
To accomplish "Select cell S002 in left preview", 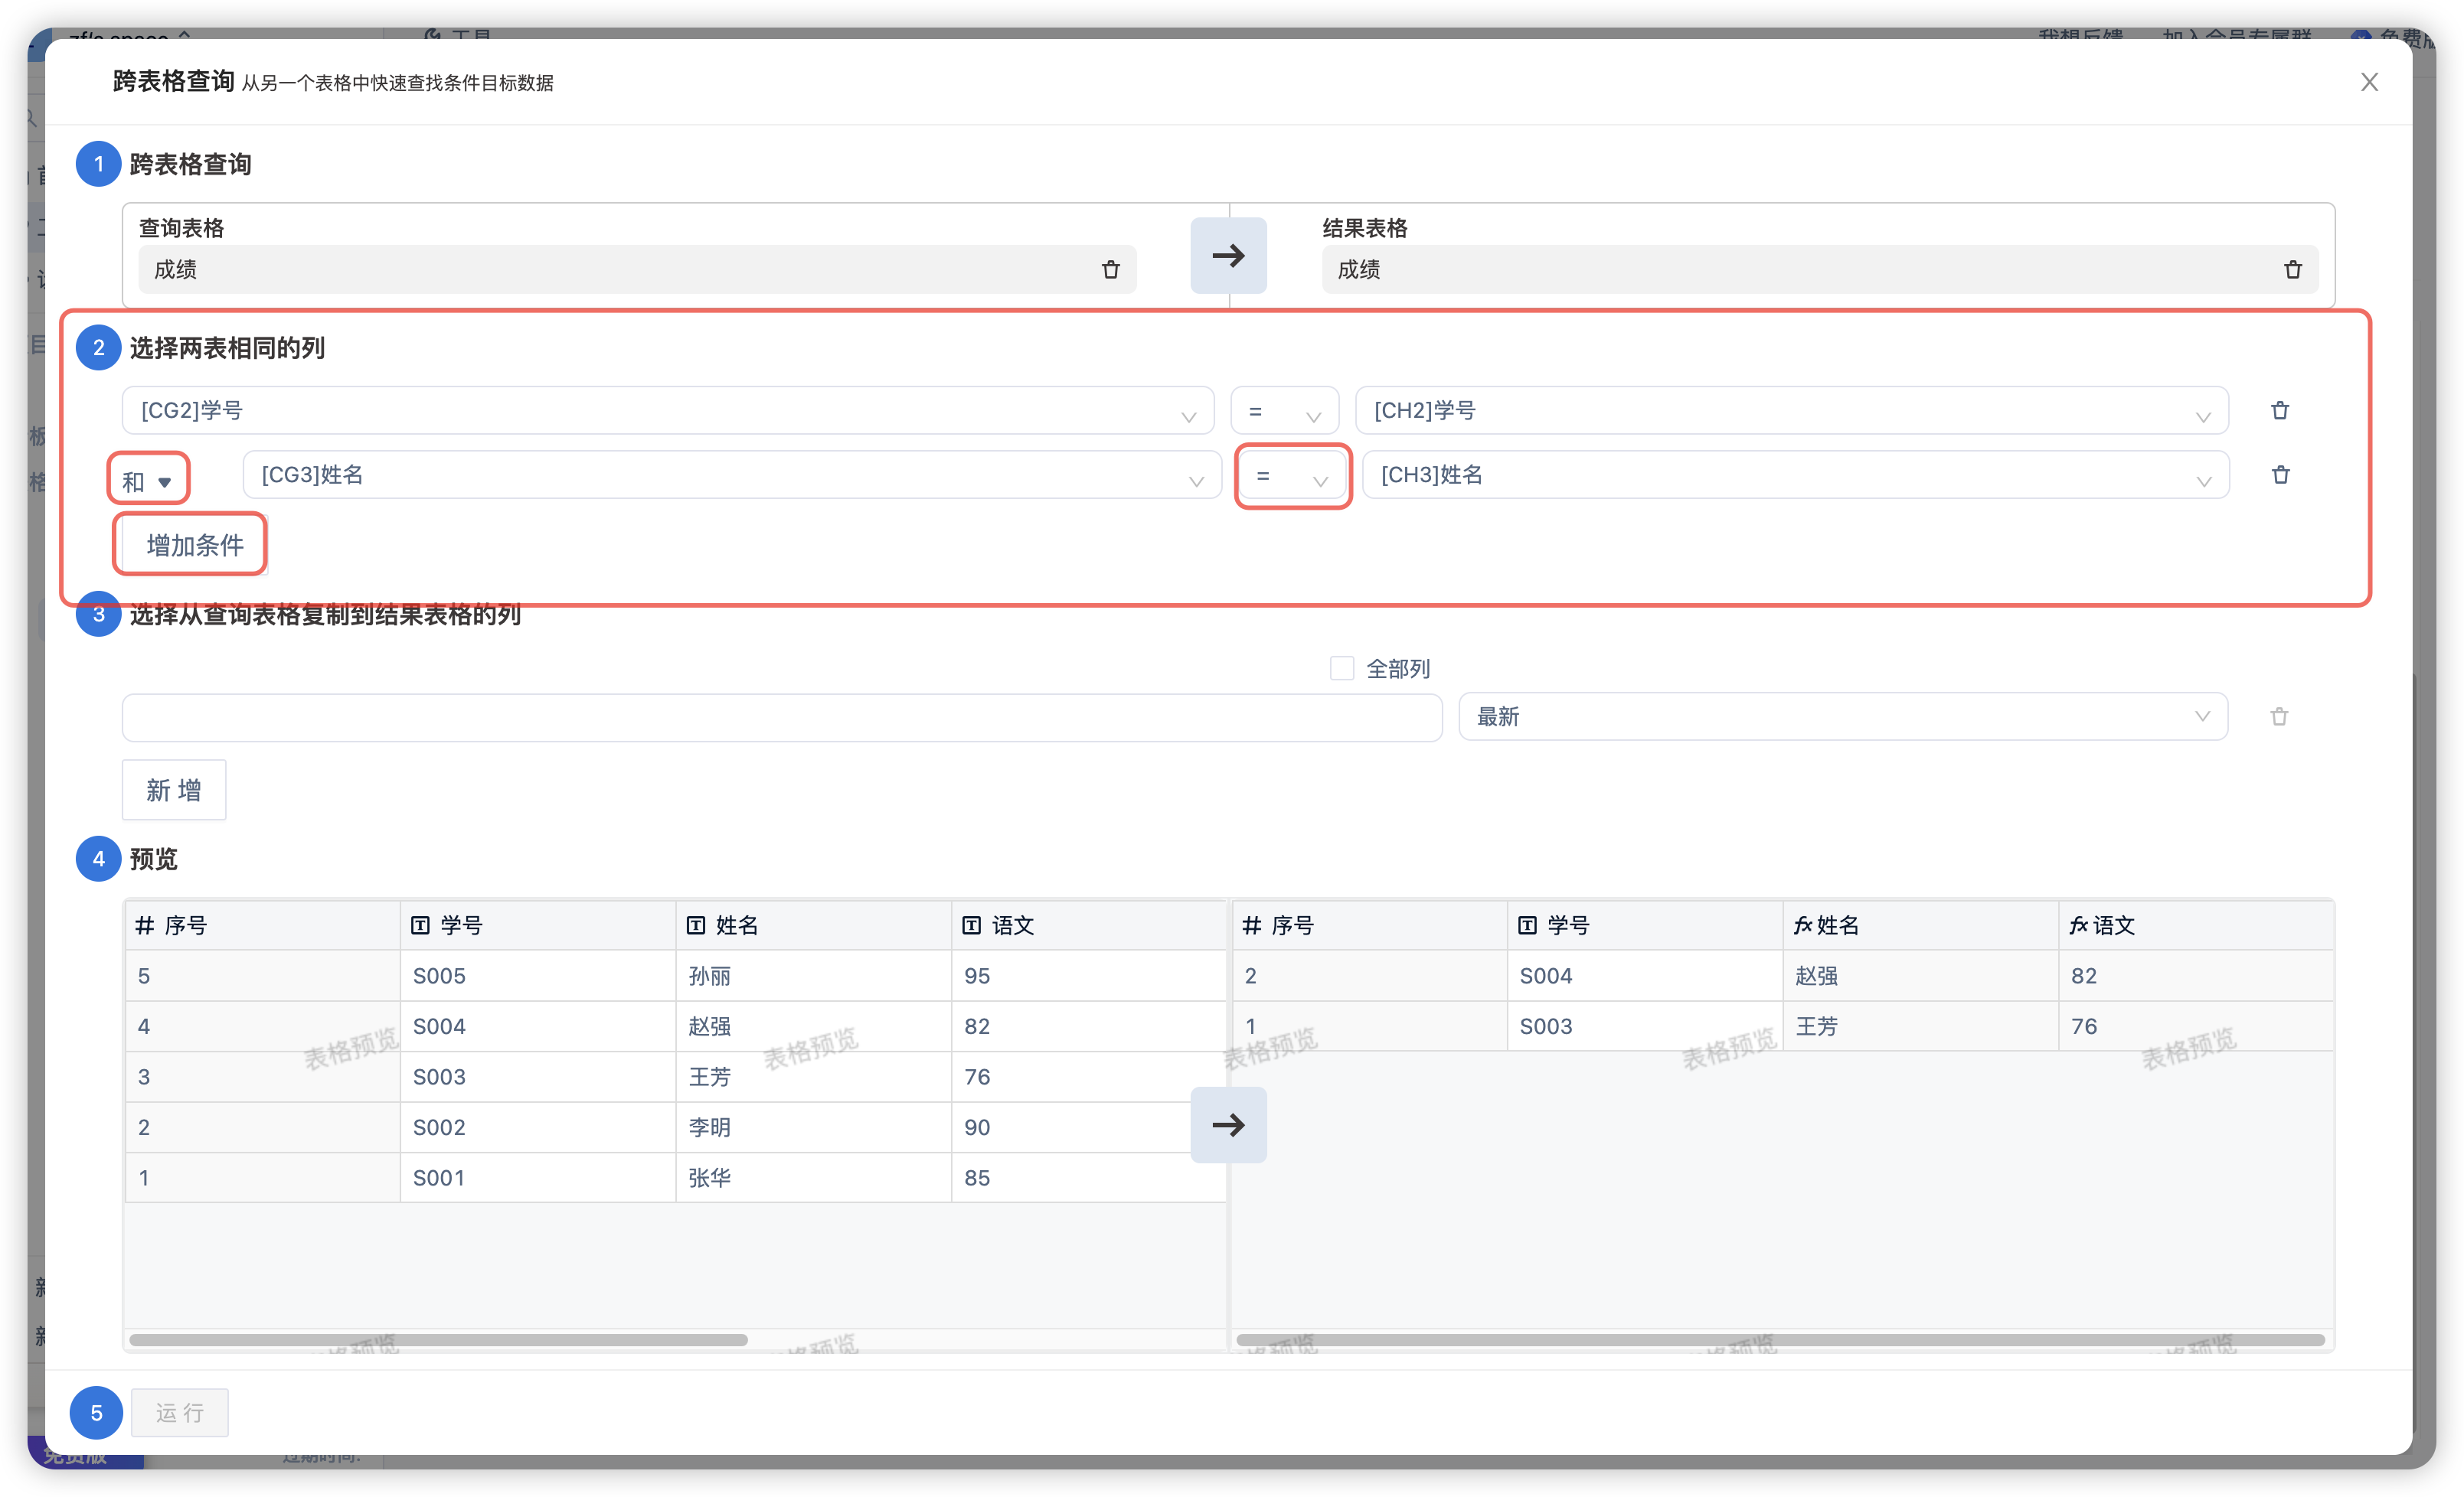I will point(538,1127).
